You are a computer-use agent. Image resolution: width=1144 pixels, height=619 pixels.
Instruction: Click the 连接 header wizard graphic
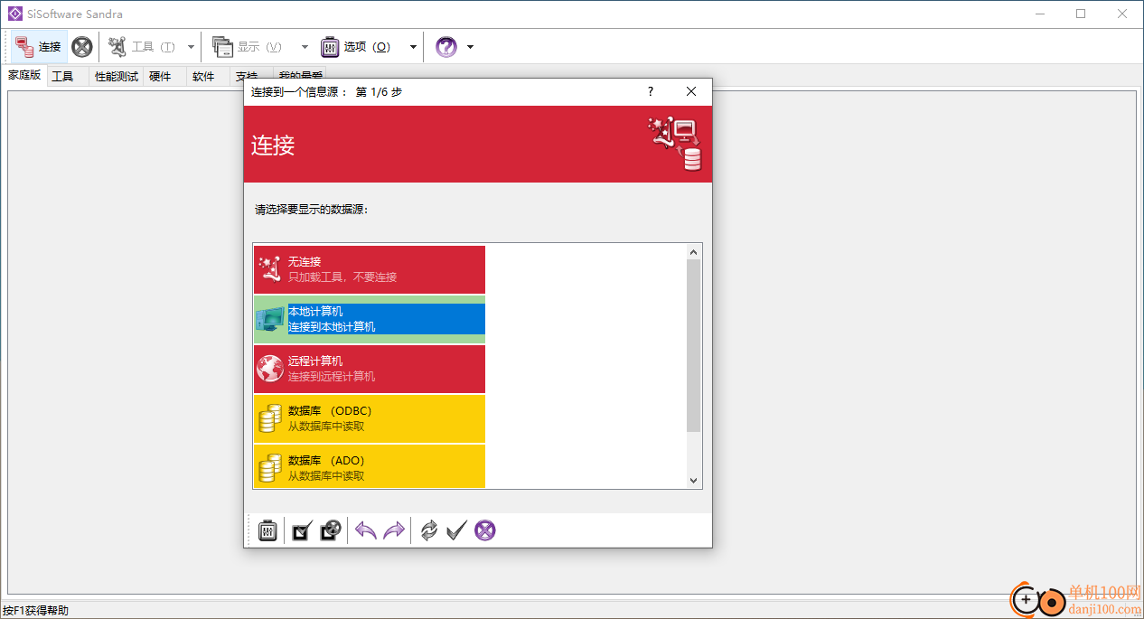[675, 144]
